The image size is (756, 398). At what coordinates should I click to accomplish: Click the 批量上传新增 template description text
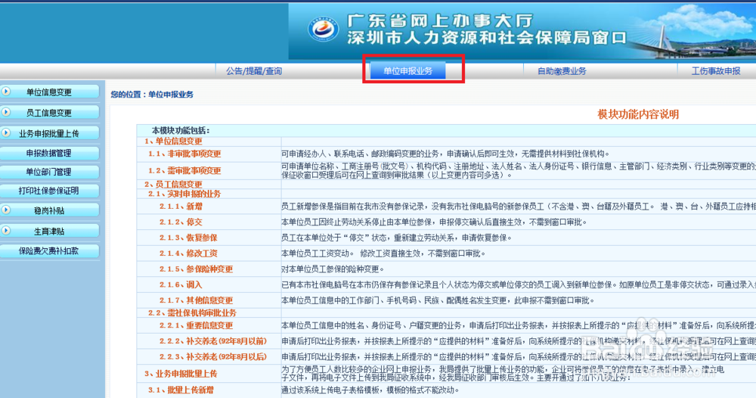[370, 390]
